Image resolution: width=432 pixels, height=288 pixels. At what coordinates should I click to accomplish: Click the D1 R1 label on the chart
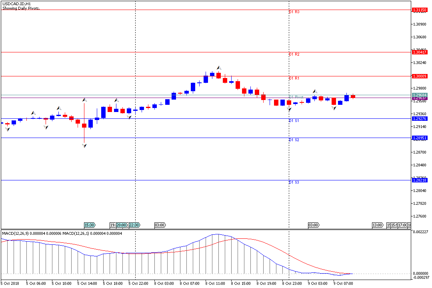pos(294,78)
